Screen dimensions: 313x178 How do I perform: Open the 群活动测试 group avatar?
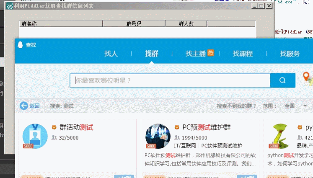(x=35, y=136)
